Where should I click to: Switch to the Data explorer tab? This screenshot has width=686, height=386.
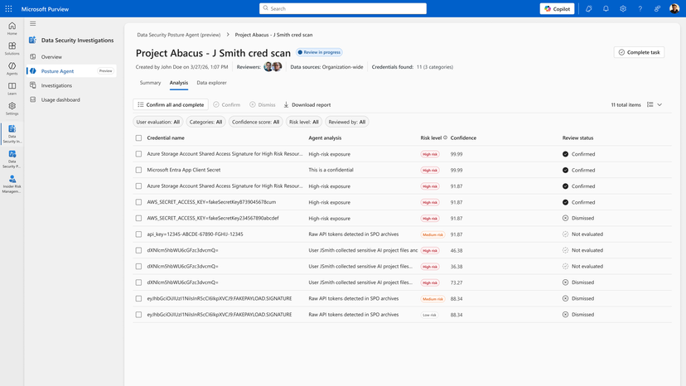[x=212, y=83]
